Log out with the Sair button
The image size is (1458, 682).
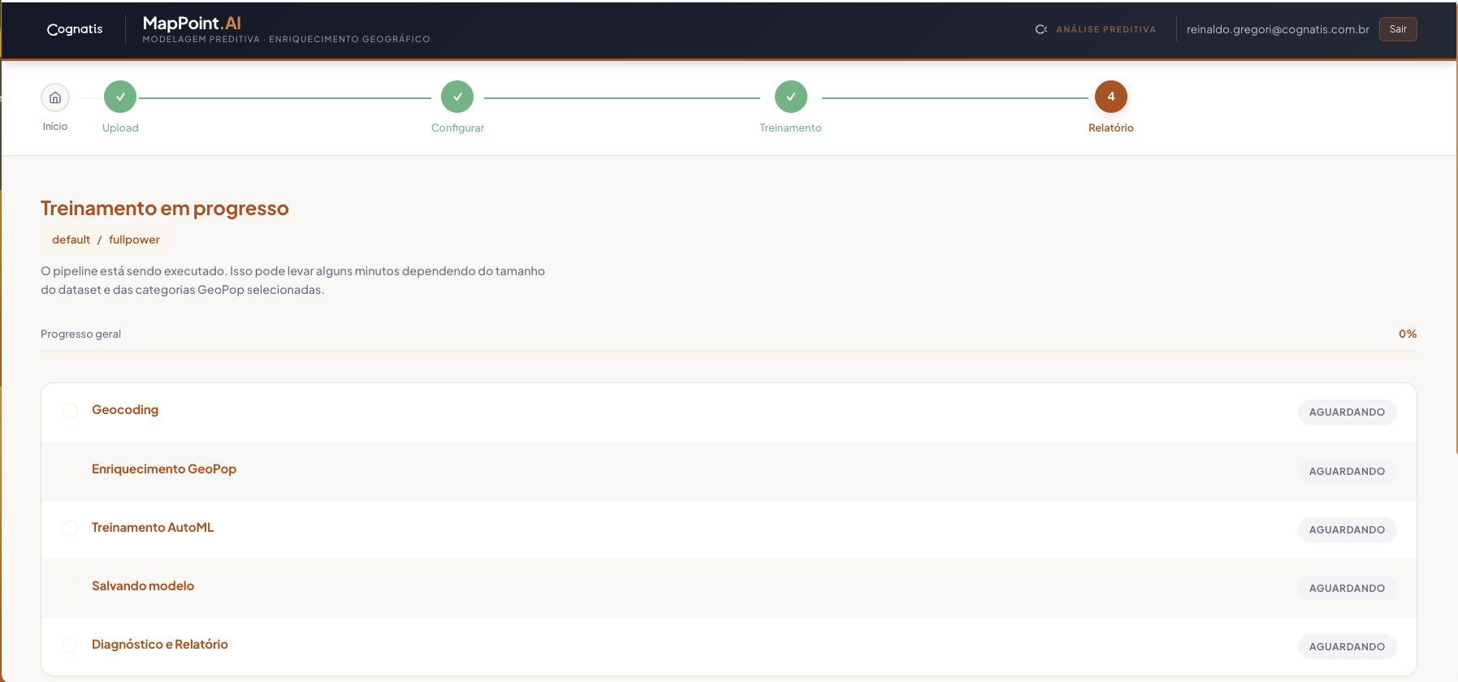[x=1398, y=29]
